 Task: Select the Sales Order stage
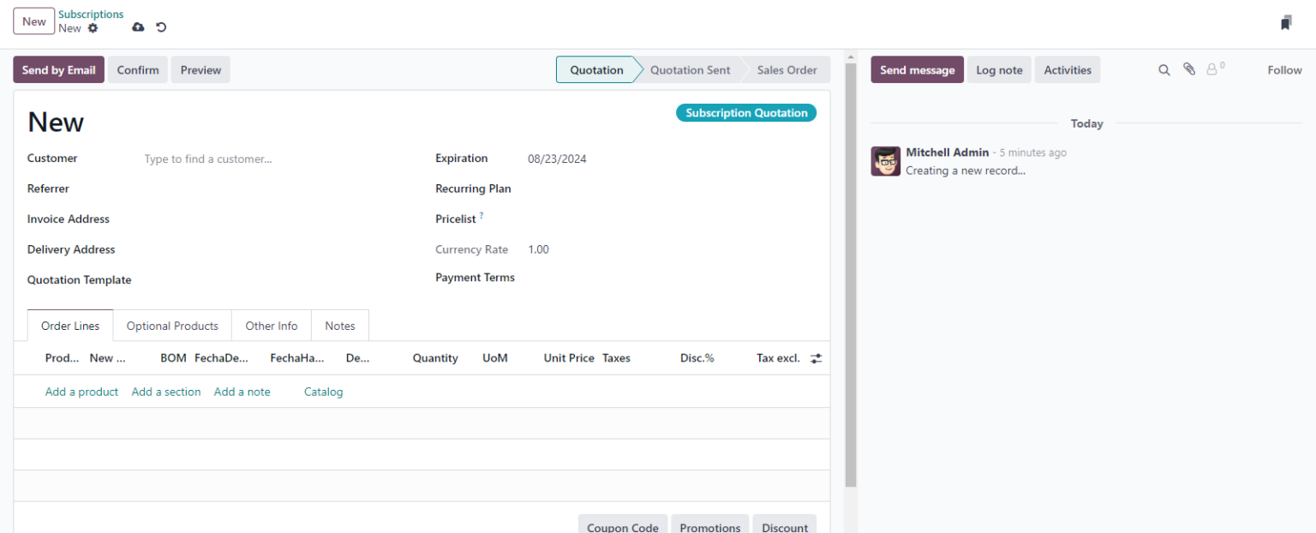click(x=787, y=69)
